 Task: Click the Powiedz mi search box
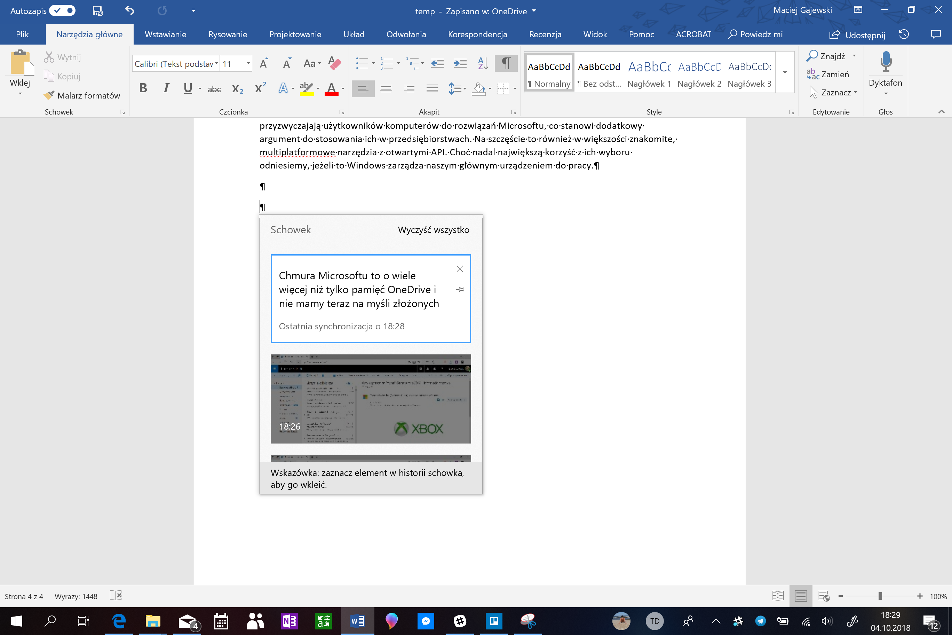(755, 34)
